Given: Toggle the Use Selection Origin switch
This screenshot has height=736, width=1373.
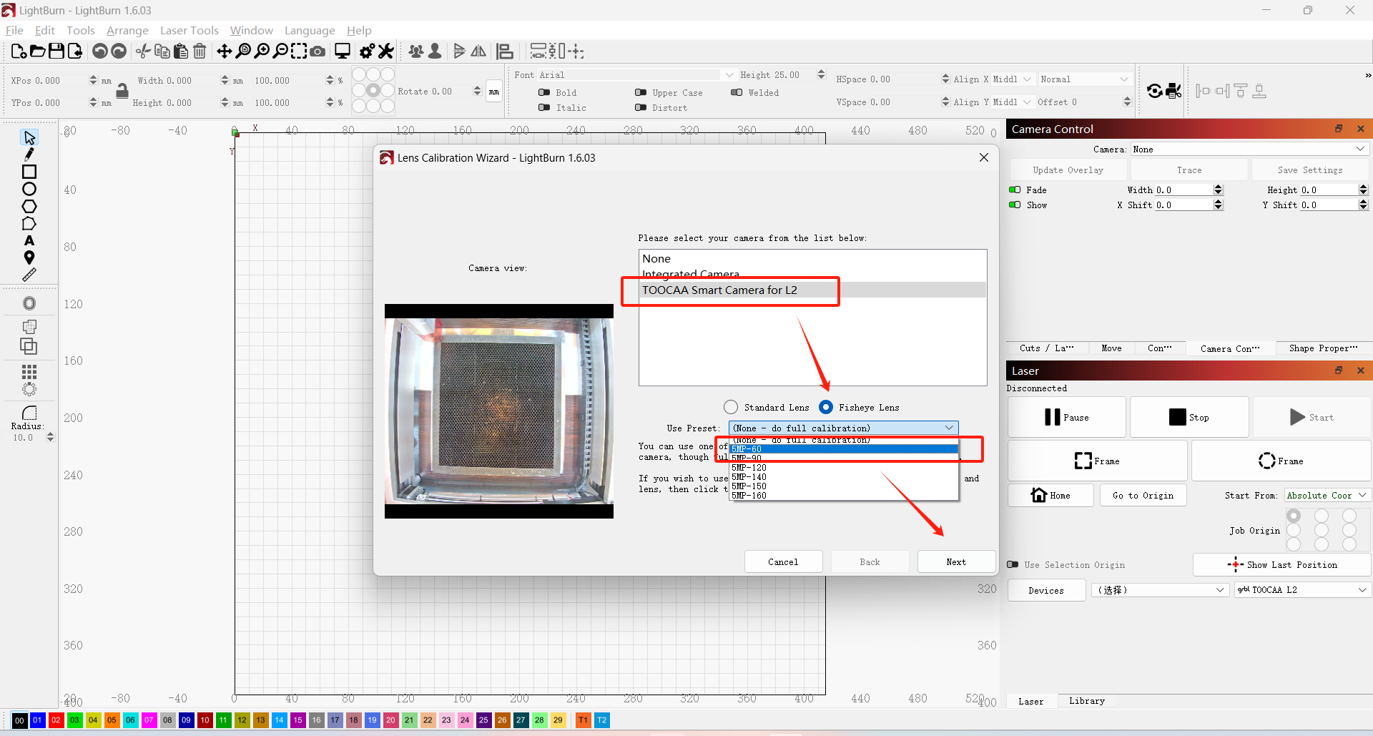Looking at the screenshot, I should click(1013, 564).
